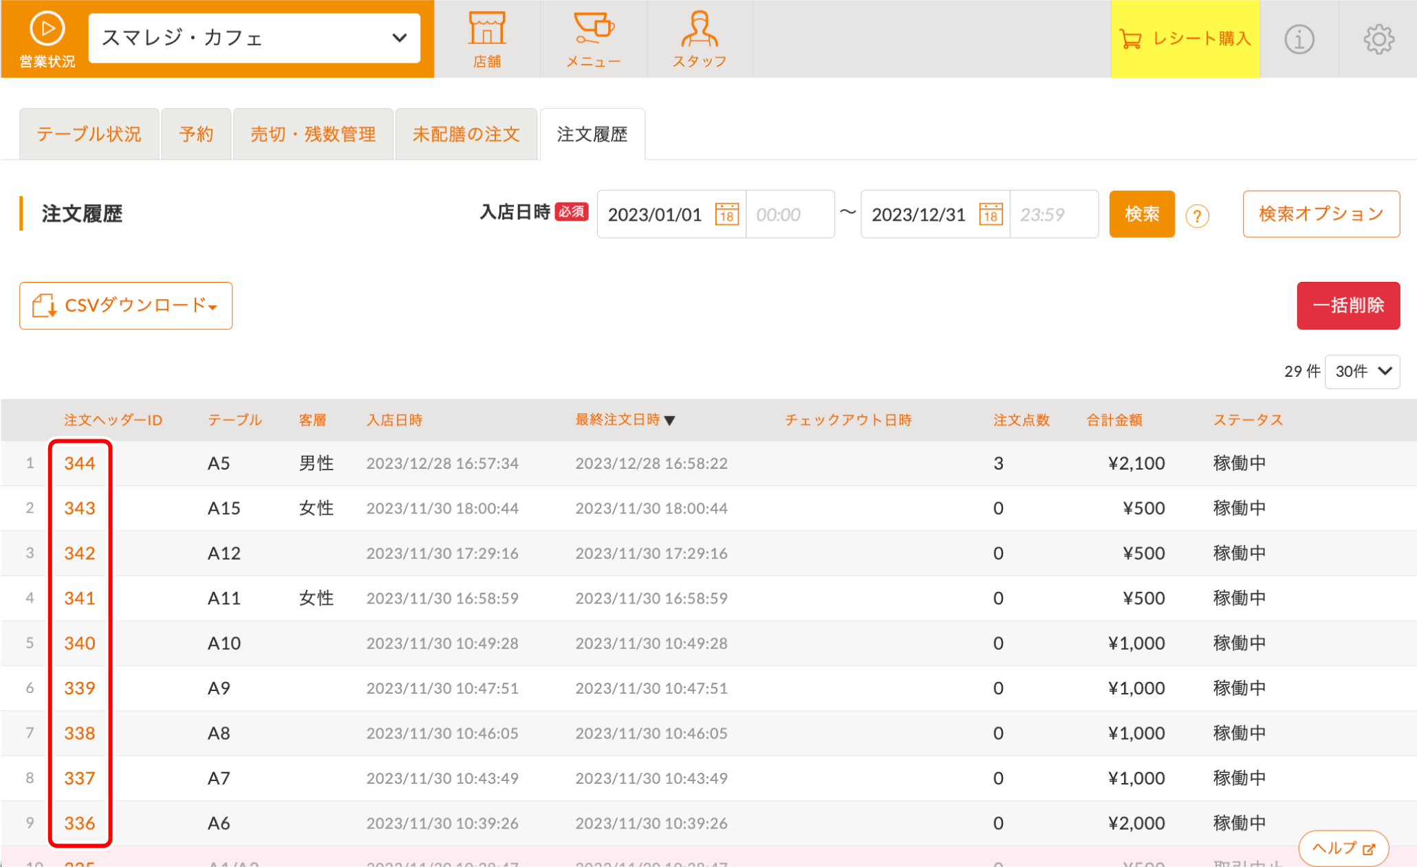Click the ¥2,100 total amount cell
Image resolution: width=1417 pixels, height=867 pixels.
[x=1136, y=463]
